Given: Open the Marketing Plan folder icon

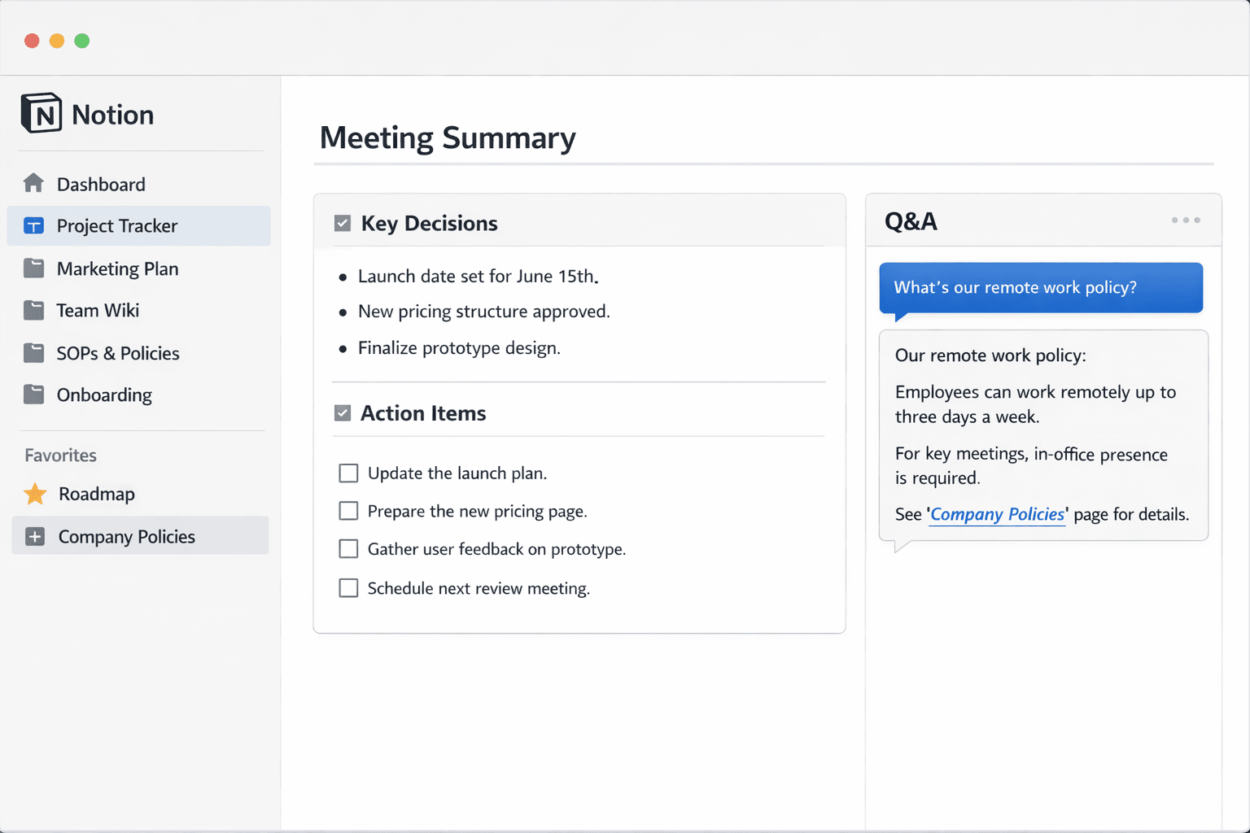Looking at the screenshot, I should pyautogui.click(x=35, y=268).
